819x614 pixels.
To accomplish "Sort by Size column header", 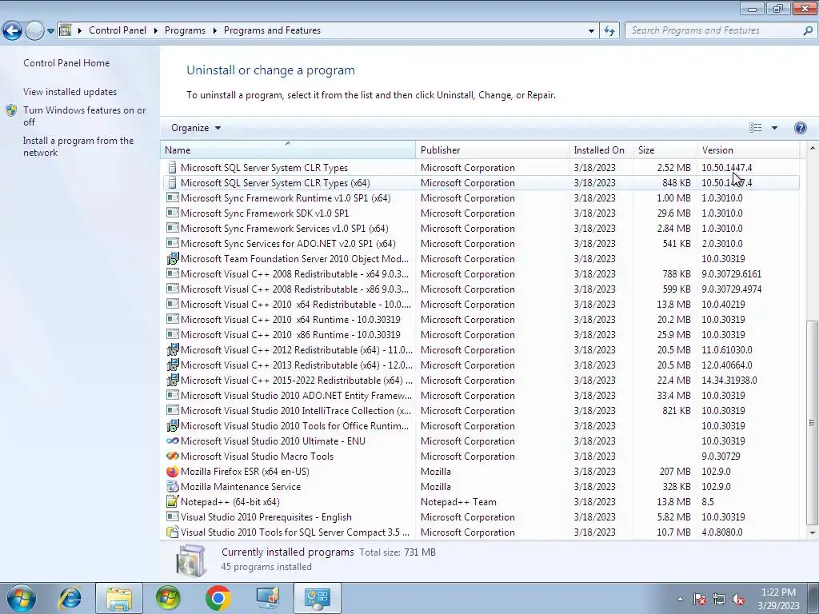I will click(665, 150).
